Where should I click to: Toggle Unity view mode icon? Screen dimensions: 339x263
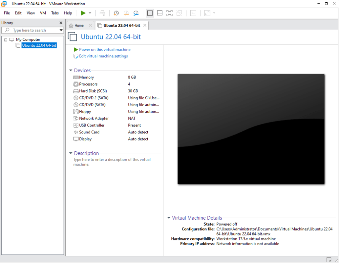(179, 13)
